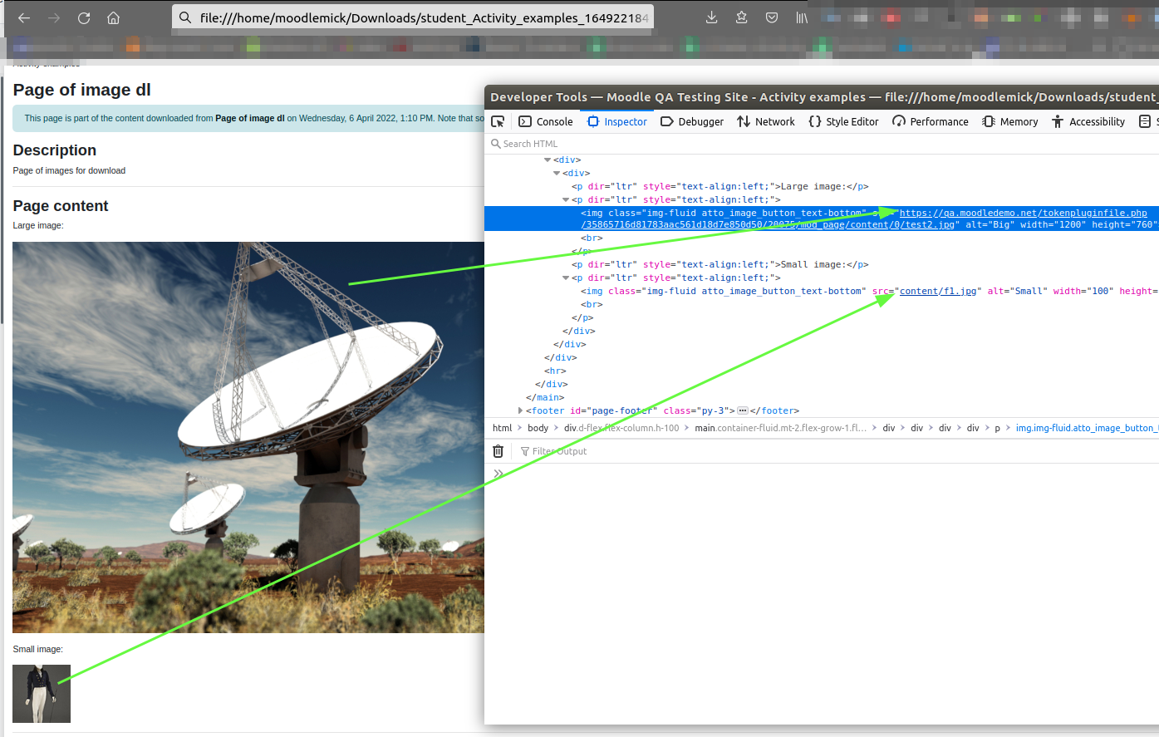
Task: Click 'Page of images for download' text
Action: point(70,170)
